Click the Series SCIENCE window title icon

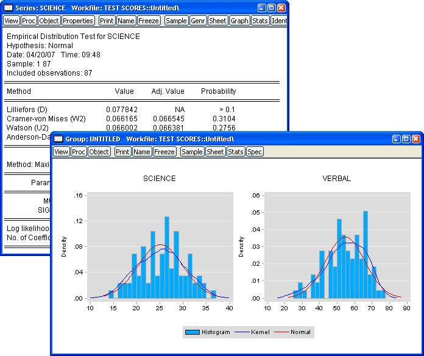(x=9, y=8)
